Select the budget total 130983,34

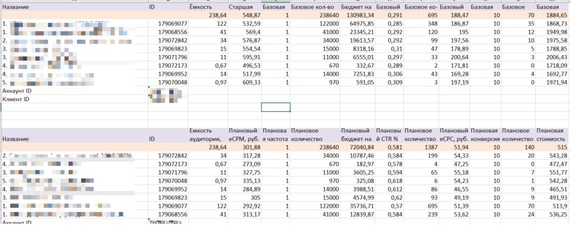(357, 16)
